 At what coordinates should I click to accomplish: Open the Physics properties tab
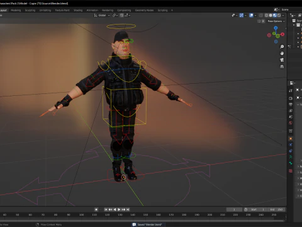(291, 144)
